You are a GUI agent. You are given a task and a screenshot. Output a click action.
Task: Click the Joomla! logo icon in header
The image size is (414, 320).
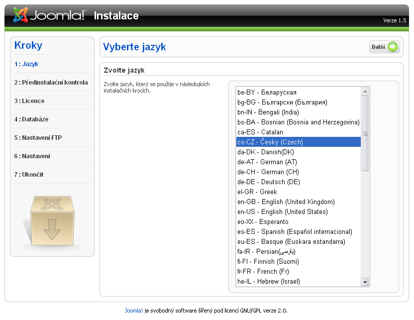pyautogui.click(x=20, y=15)
